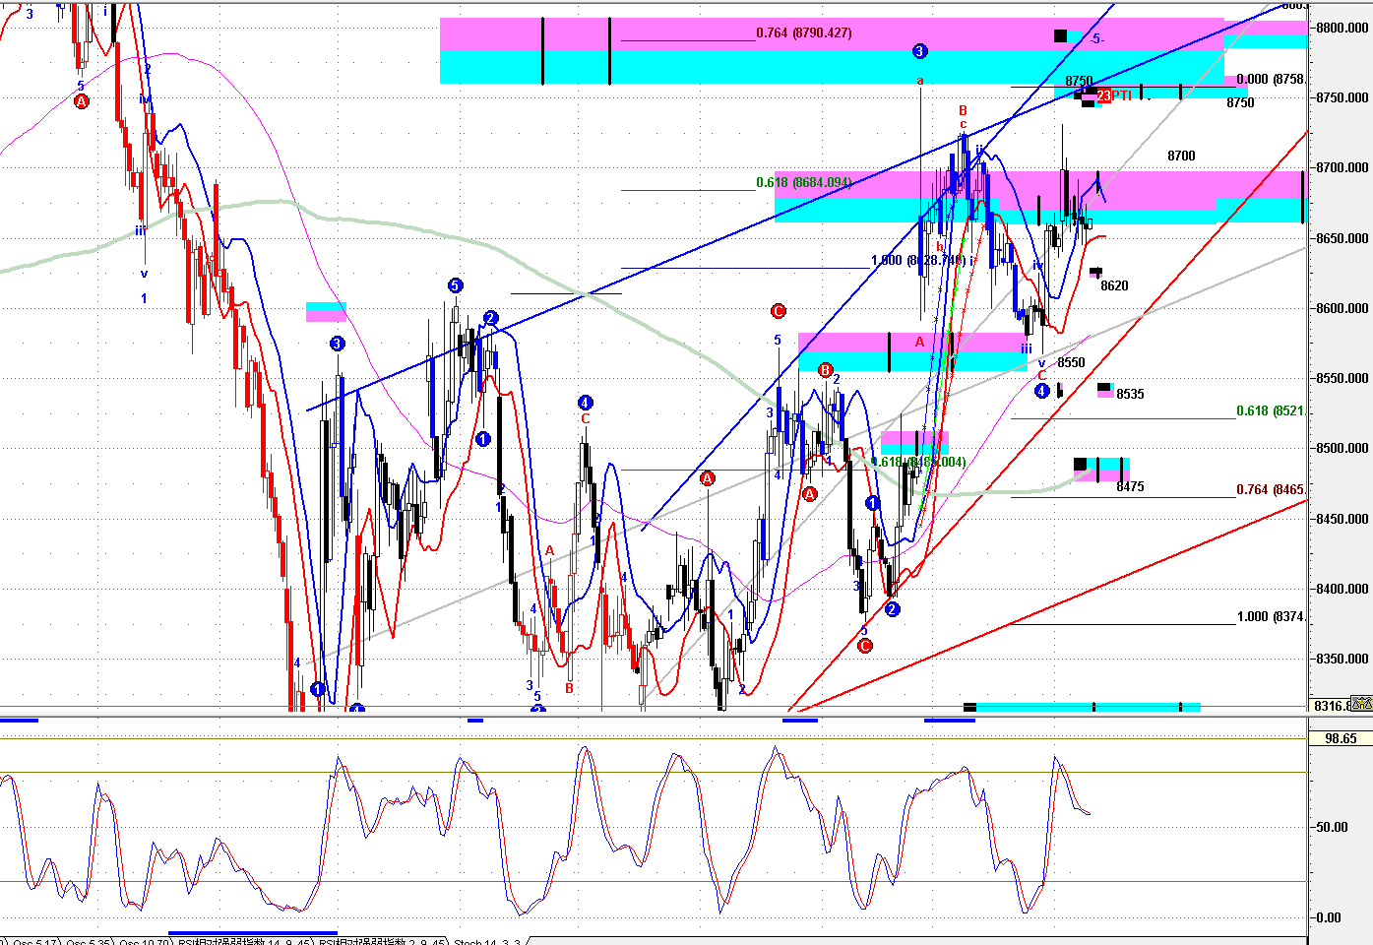Select the 0.764 (8465 Fibonacci label
The image size is (1373, 945).
(1271, 490)
